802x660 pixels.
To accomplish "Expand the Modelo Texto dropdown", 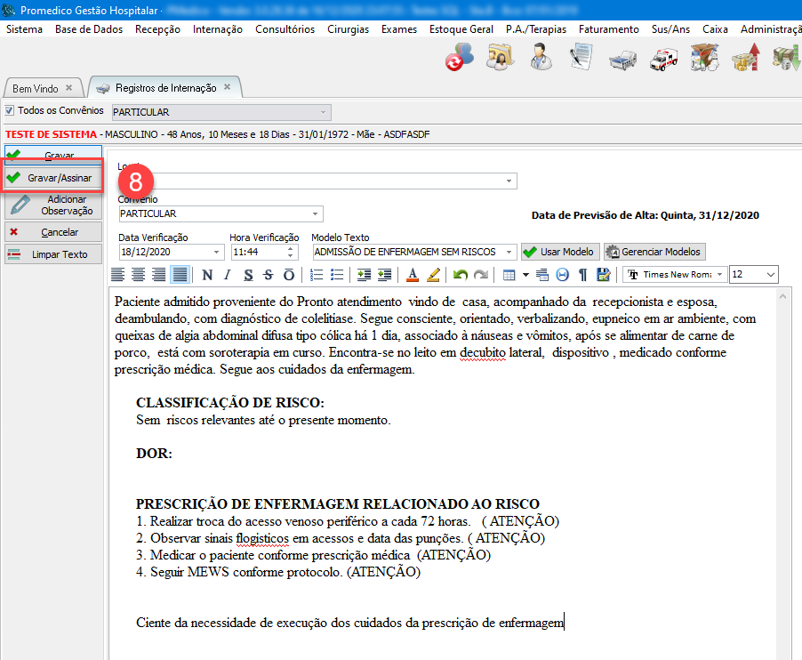I will (x=509, y=252).
